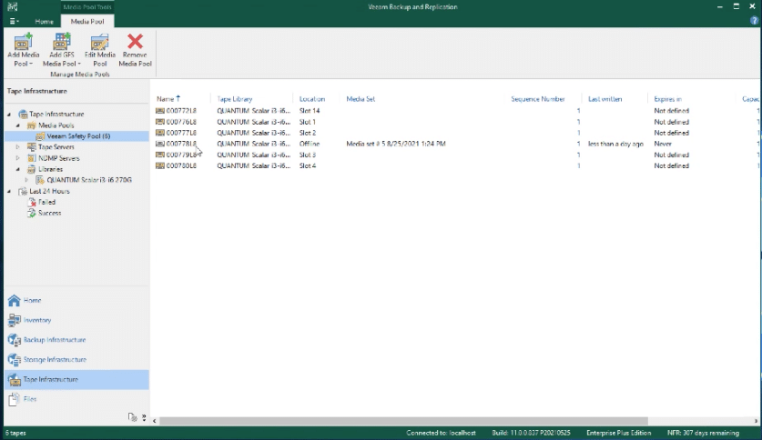This screenshot has width=762, height=440.
Task: Select tape 000780L8 row
Action: tap(455, 166)
